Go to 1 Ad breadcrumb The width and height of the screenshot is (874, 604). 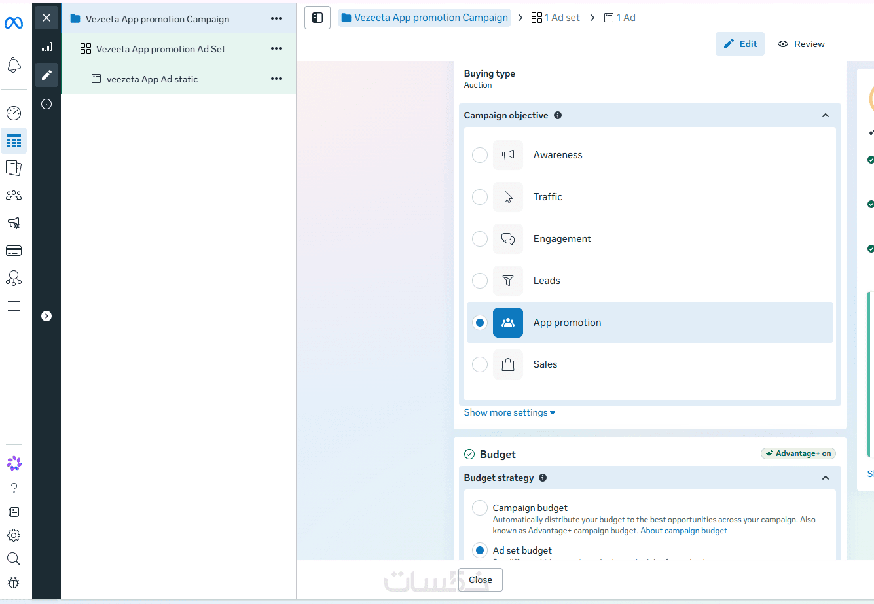[619, 18]
